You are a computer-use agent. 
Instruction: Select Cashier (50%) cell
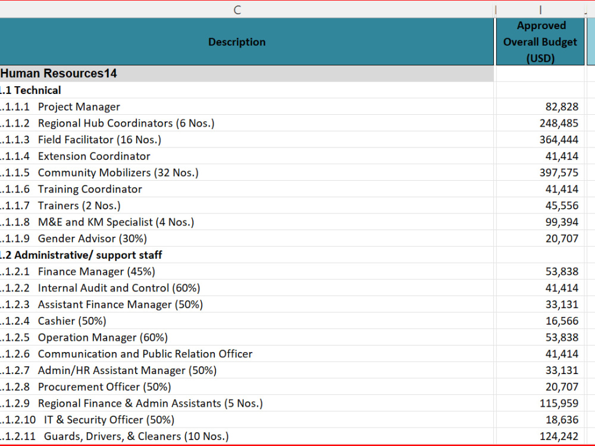click(x=247, y=321)
